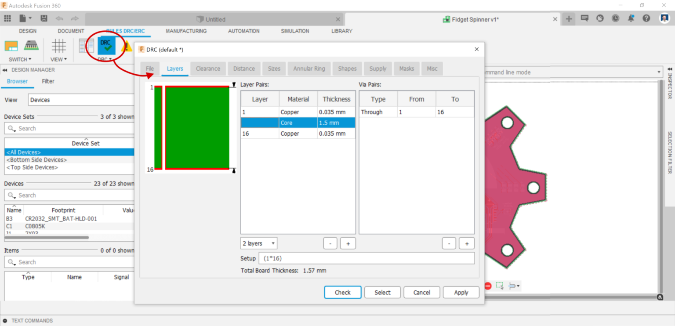Click the Undo icon
This screenshot has height=326, width=675.
(59, 18)
